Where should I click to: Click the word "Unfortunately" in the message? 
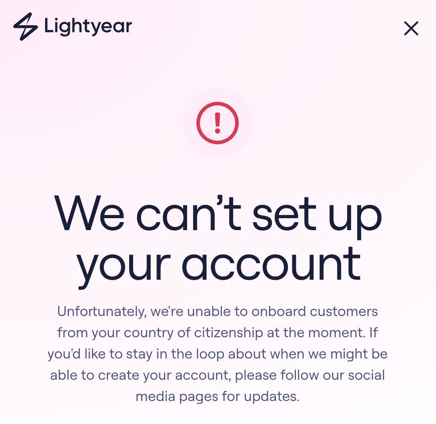pos(101,312)
